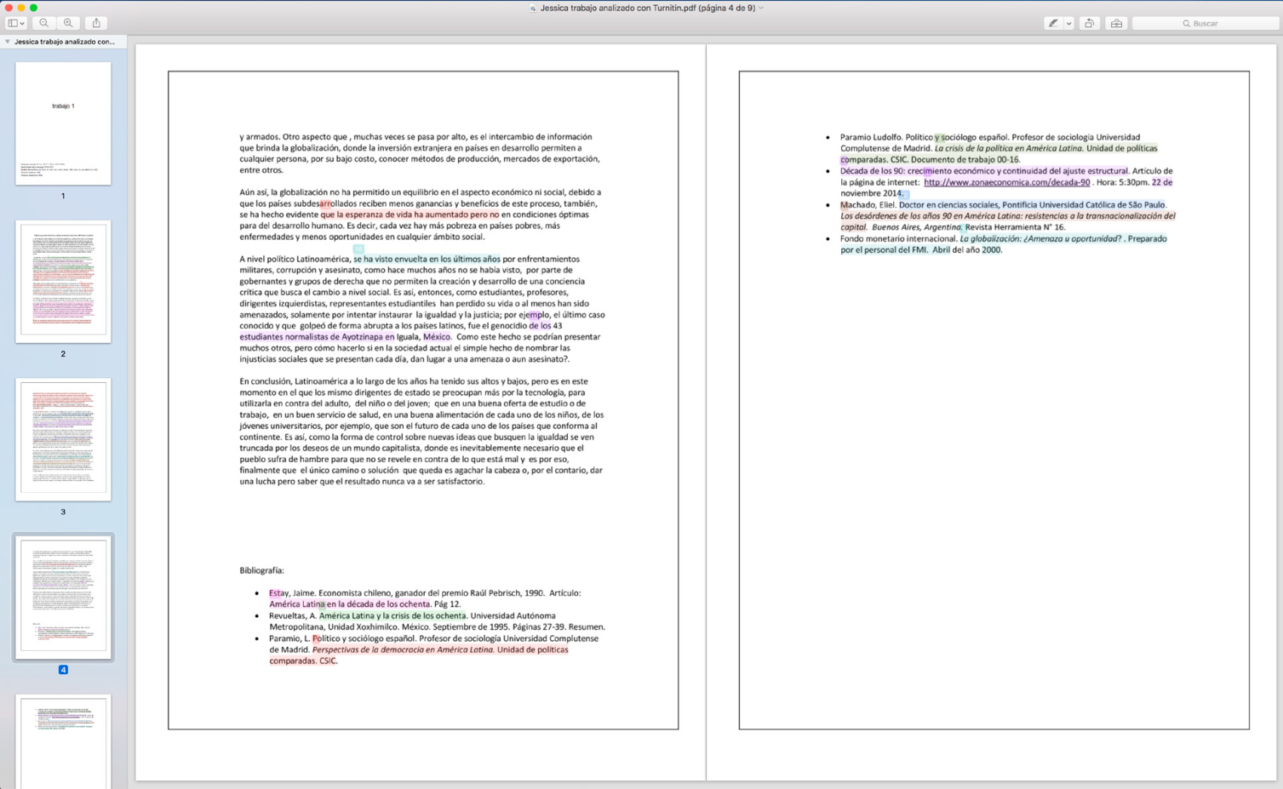Rotate the page with rotate button
This screenshot has width=1283, height=789.
1090,23
